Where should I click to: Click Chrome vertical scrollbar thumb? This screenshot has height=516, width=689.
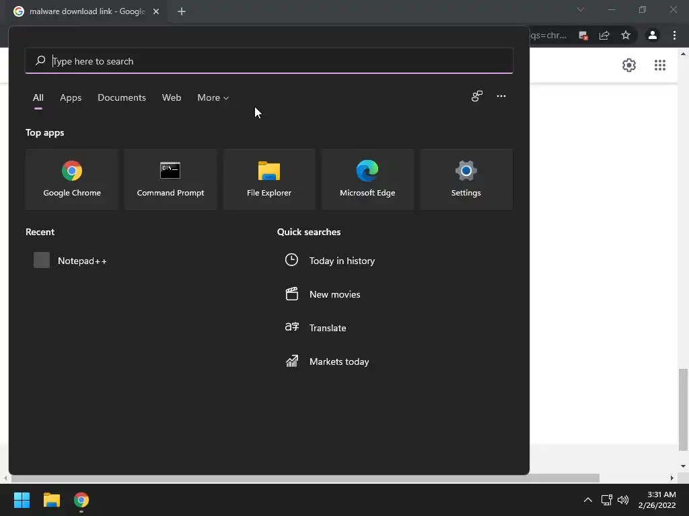[x=683, y=410]
